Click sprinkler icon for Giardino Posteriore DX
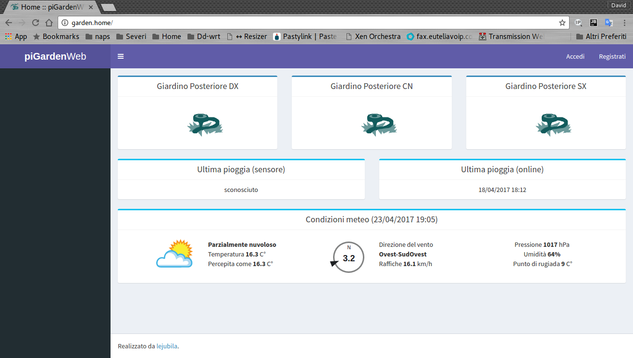The image size is (633, 358). [x=205, y=125]
